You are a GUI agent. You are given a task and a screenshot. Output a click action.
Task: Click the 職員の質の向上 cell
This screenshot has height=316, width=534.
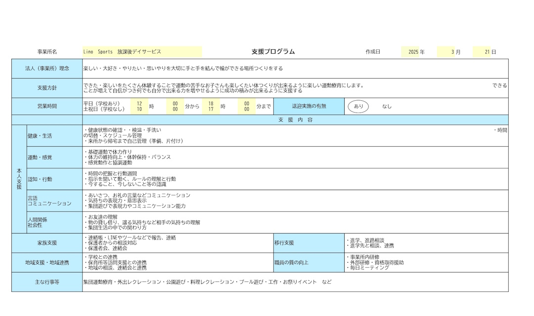(309, 263)
